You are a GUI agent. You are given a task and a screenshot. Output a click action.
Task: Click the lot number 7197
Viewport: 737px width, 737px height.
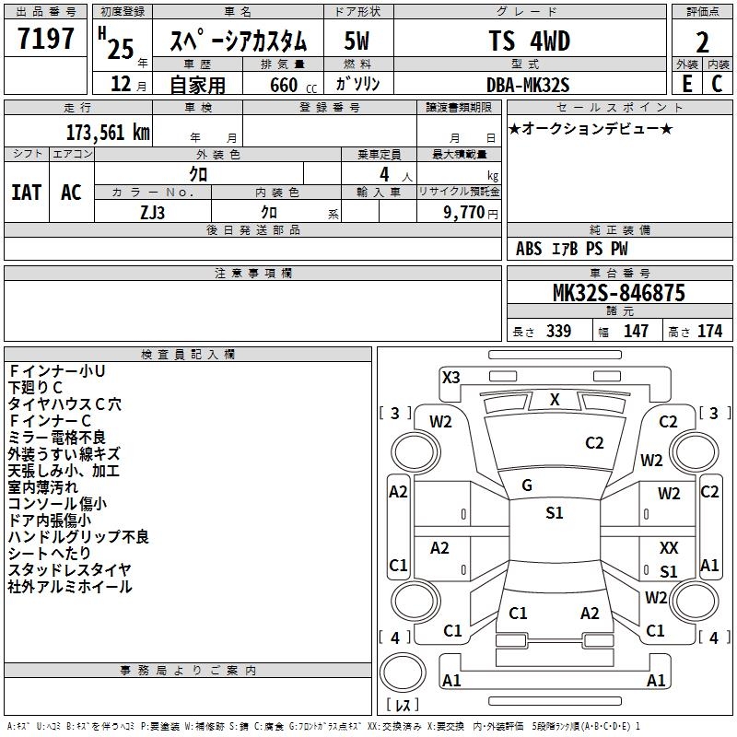[45, 39]
